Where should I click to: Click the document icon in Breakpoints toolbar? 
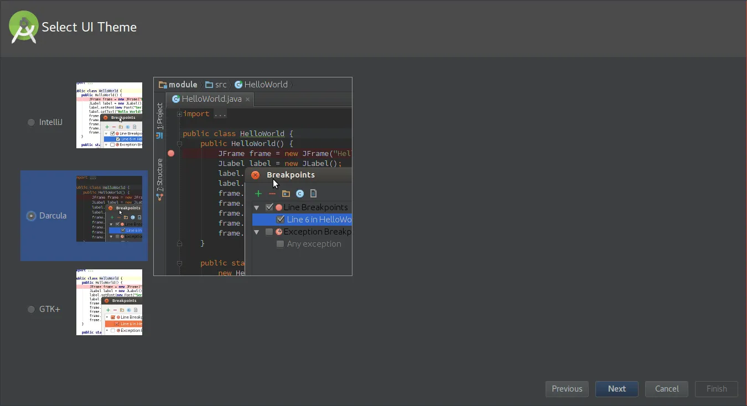(x=314, y=194)
